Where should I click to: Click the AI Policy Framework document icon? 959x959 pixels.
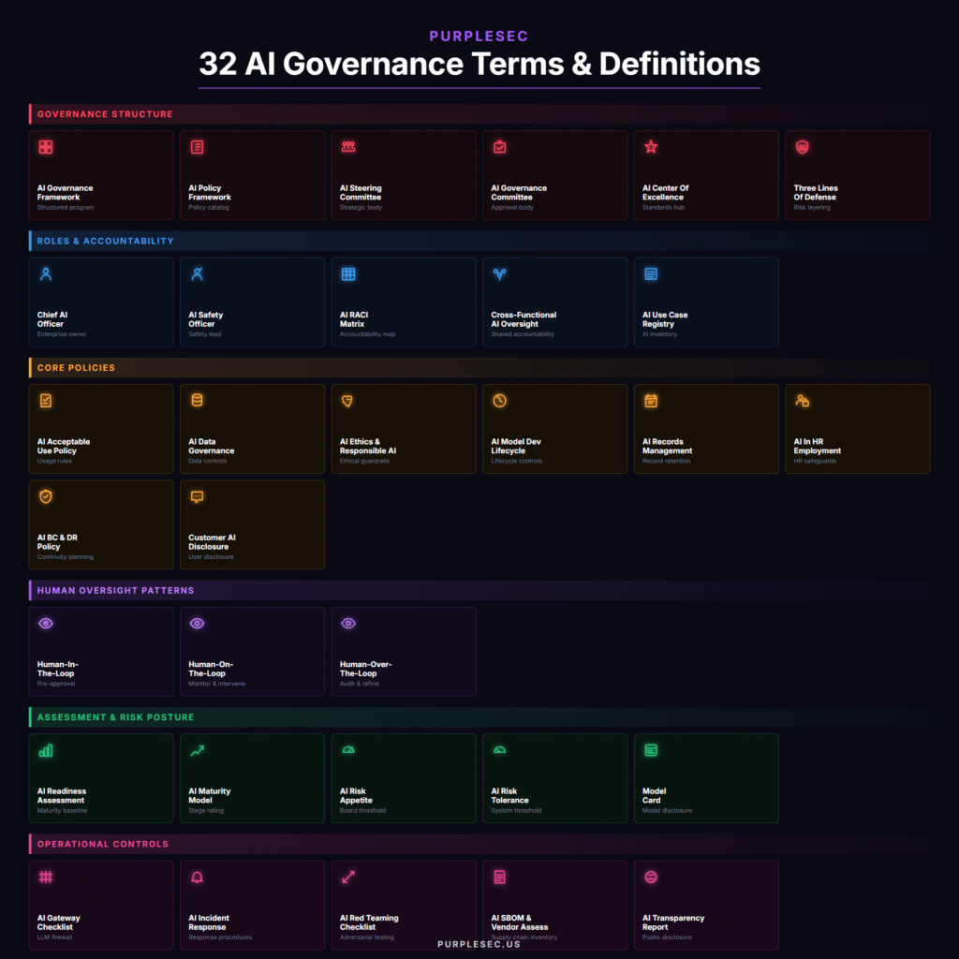pyautogui.click(x=197, y=147)
